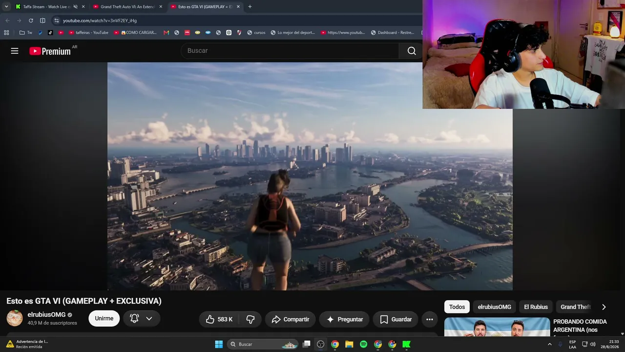Toggle split view button in toolbar
Screen dimensions: 625x352
click(42, 21)
